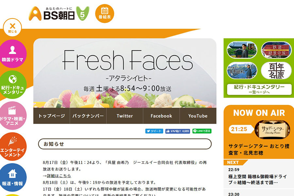Viewport: 294px width, 196px height.
Task: Open the 鉄道・絶景の旅 thumbnail
Action: (276, 50)
